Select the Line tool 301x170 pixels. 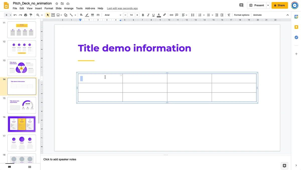pos(71,15)
